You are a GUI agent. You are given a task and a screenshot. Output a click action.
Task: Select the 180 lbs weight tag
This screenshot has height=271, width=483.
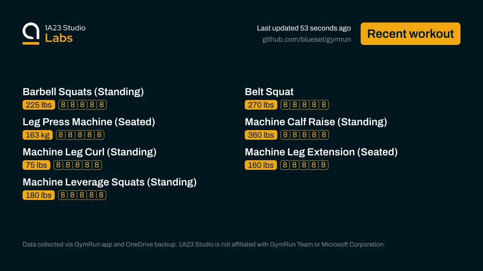[x=39, y=195]
